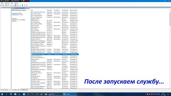Pause the service with the pause icon
The image size is (171, 96).
(24, 5)
